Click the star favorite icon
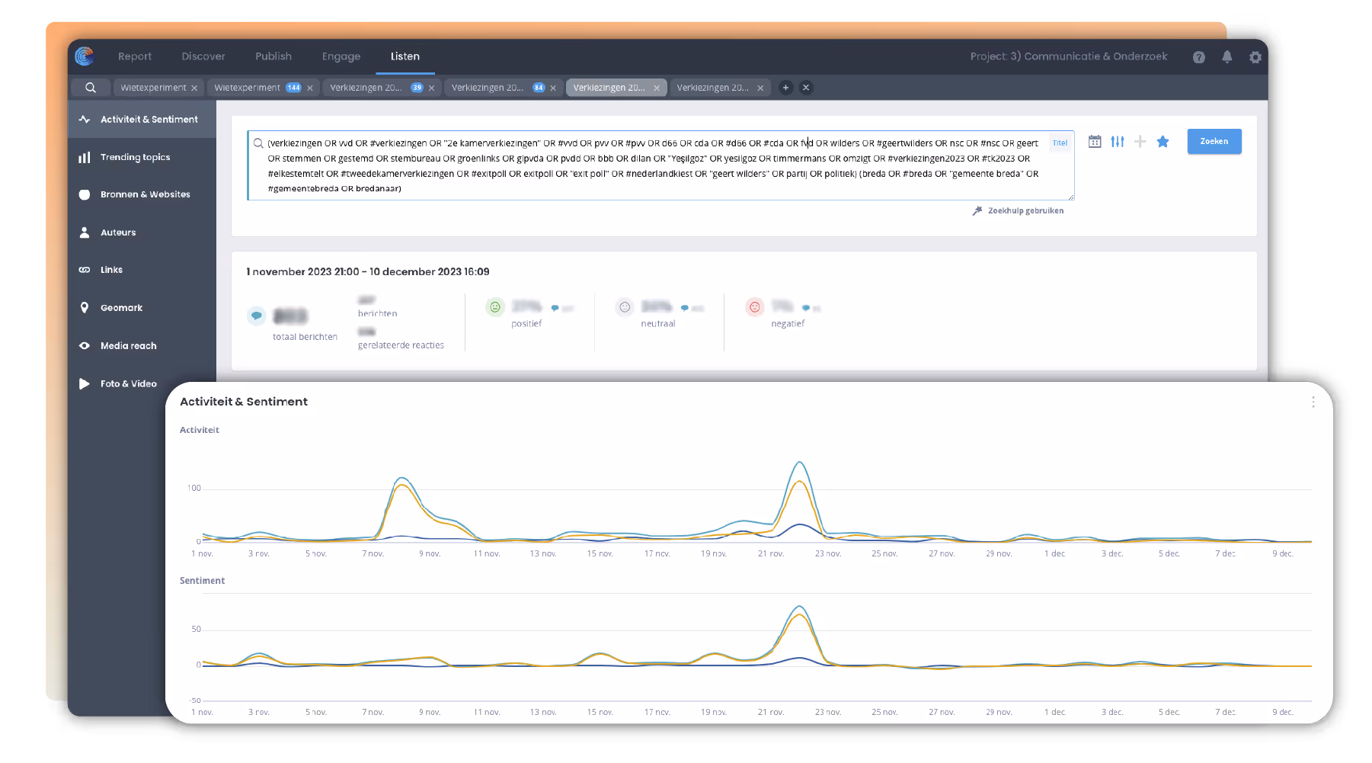Viewport: 1372px width, 763px height. pyautogui.click(x=1163, y=141)
